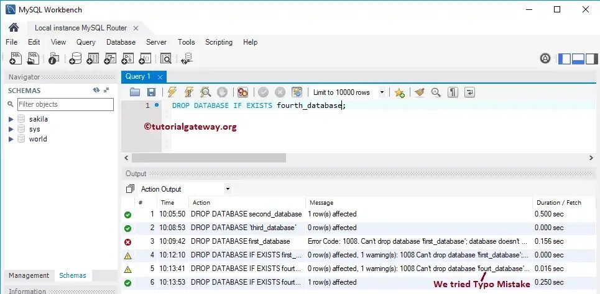Refresh the schemas list icon

click(96, 90)
